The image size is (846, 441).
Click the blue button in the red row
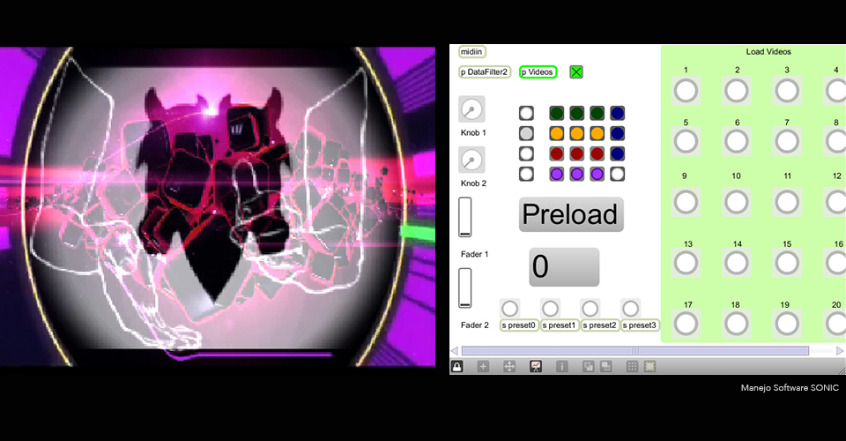[617, 153]
